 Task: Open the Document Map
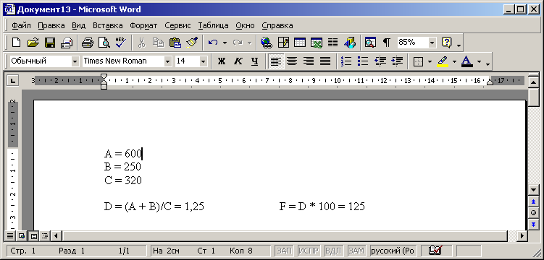(370, 43)
